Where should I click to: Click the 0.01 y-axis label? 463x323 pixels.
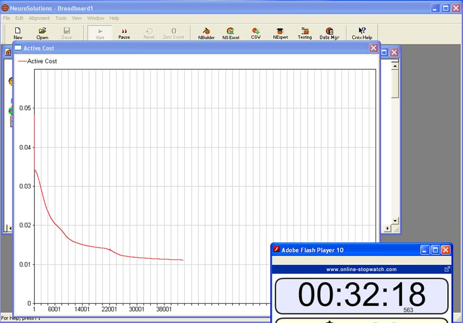coord(25,264)
